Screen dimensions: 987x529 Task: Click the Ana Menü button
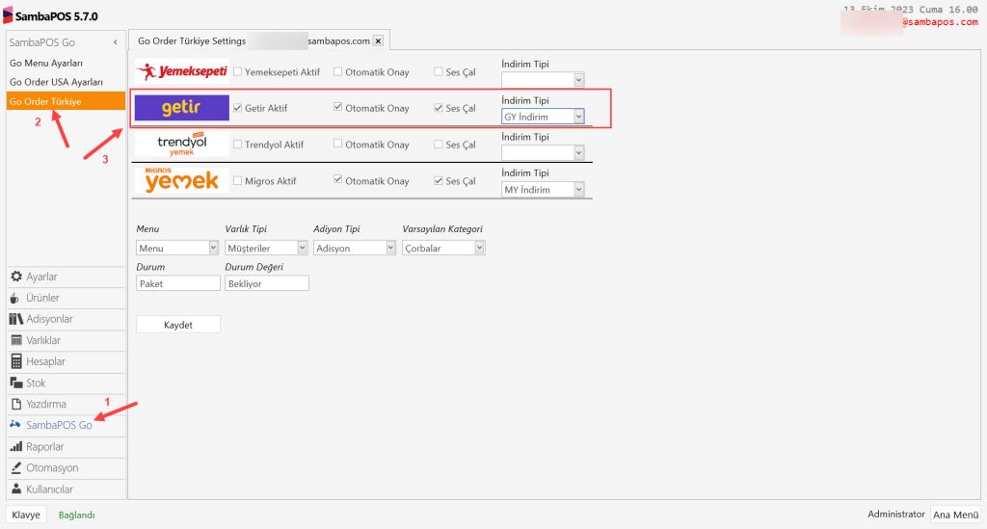[955, 515]
